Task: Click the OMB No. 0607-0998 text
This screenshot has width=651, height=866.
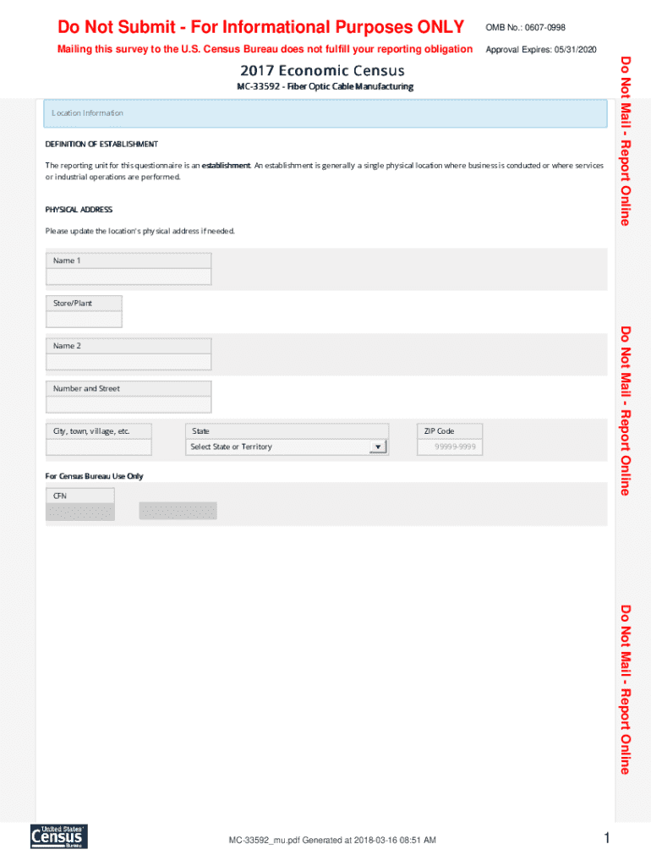Action: [526, 29]
